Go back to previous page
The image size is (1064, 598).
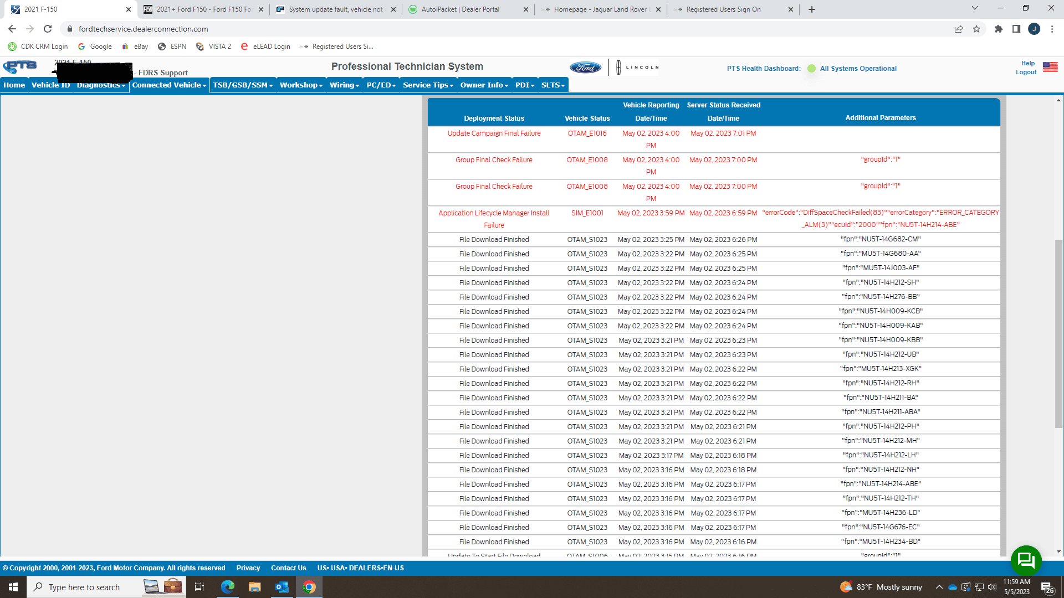click(12, 29)
